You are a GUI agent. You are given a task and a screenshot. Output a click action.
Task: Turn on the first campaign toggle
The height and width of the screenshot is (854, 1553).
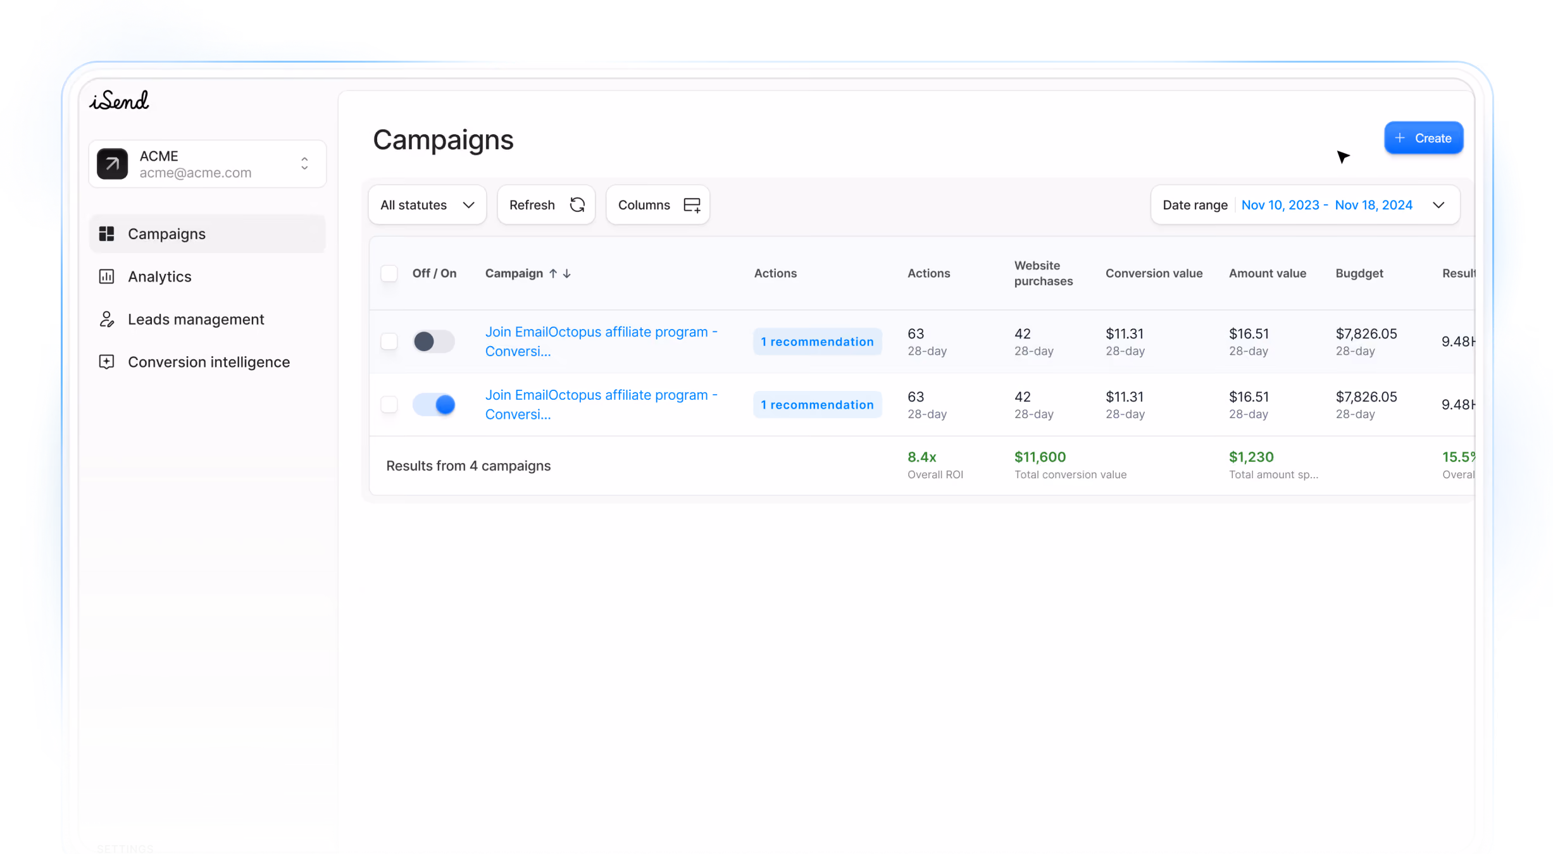tap(433, 342)
